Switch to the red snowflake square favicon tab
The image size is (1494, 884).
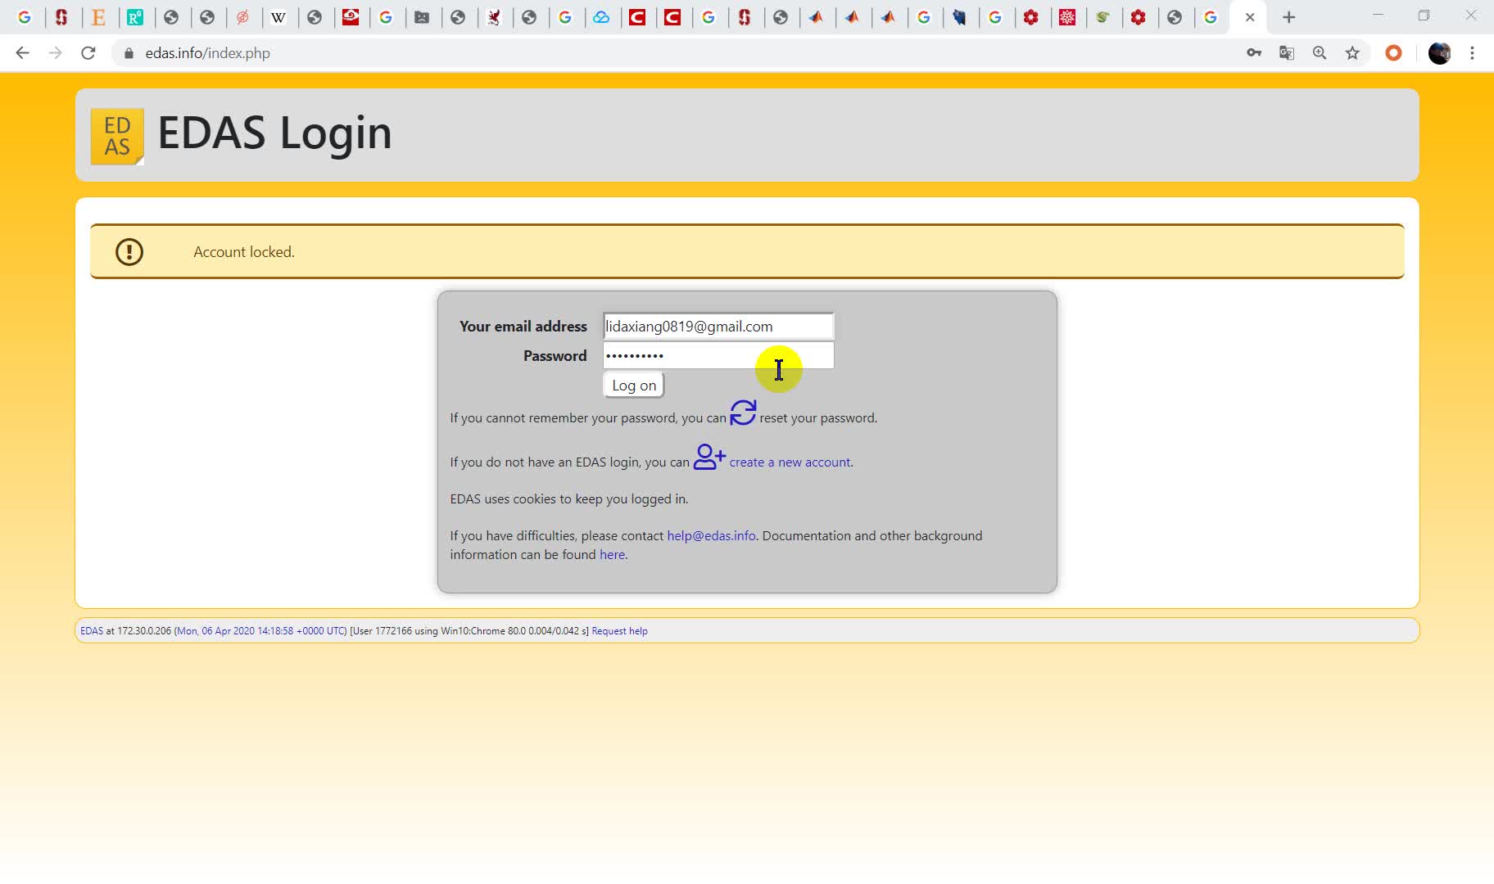(1066, 17)
